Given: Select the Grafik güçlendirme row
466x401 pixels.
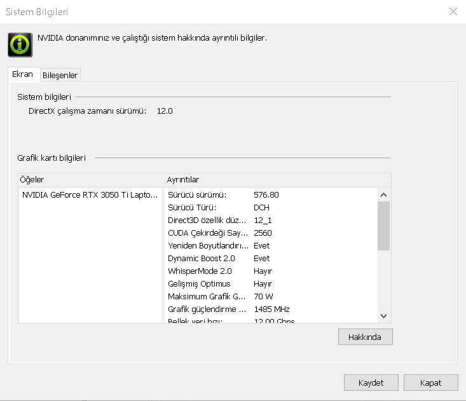Looking at the screenshot, I should click(271, 309).
